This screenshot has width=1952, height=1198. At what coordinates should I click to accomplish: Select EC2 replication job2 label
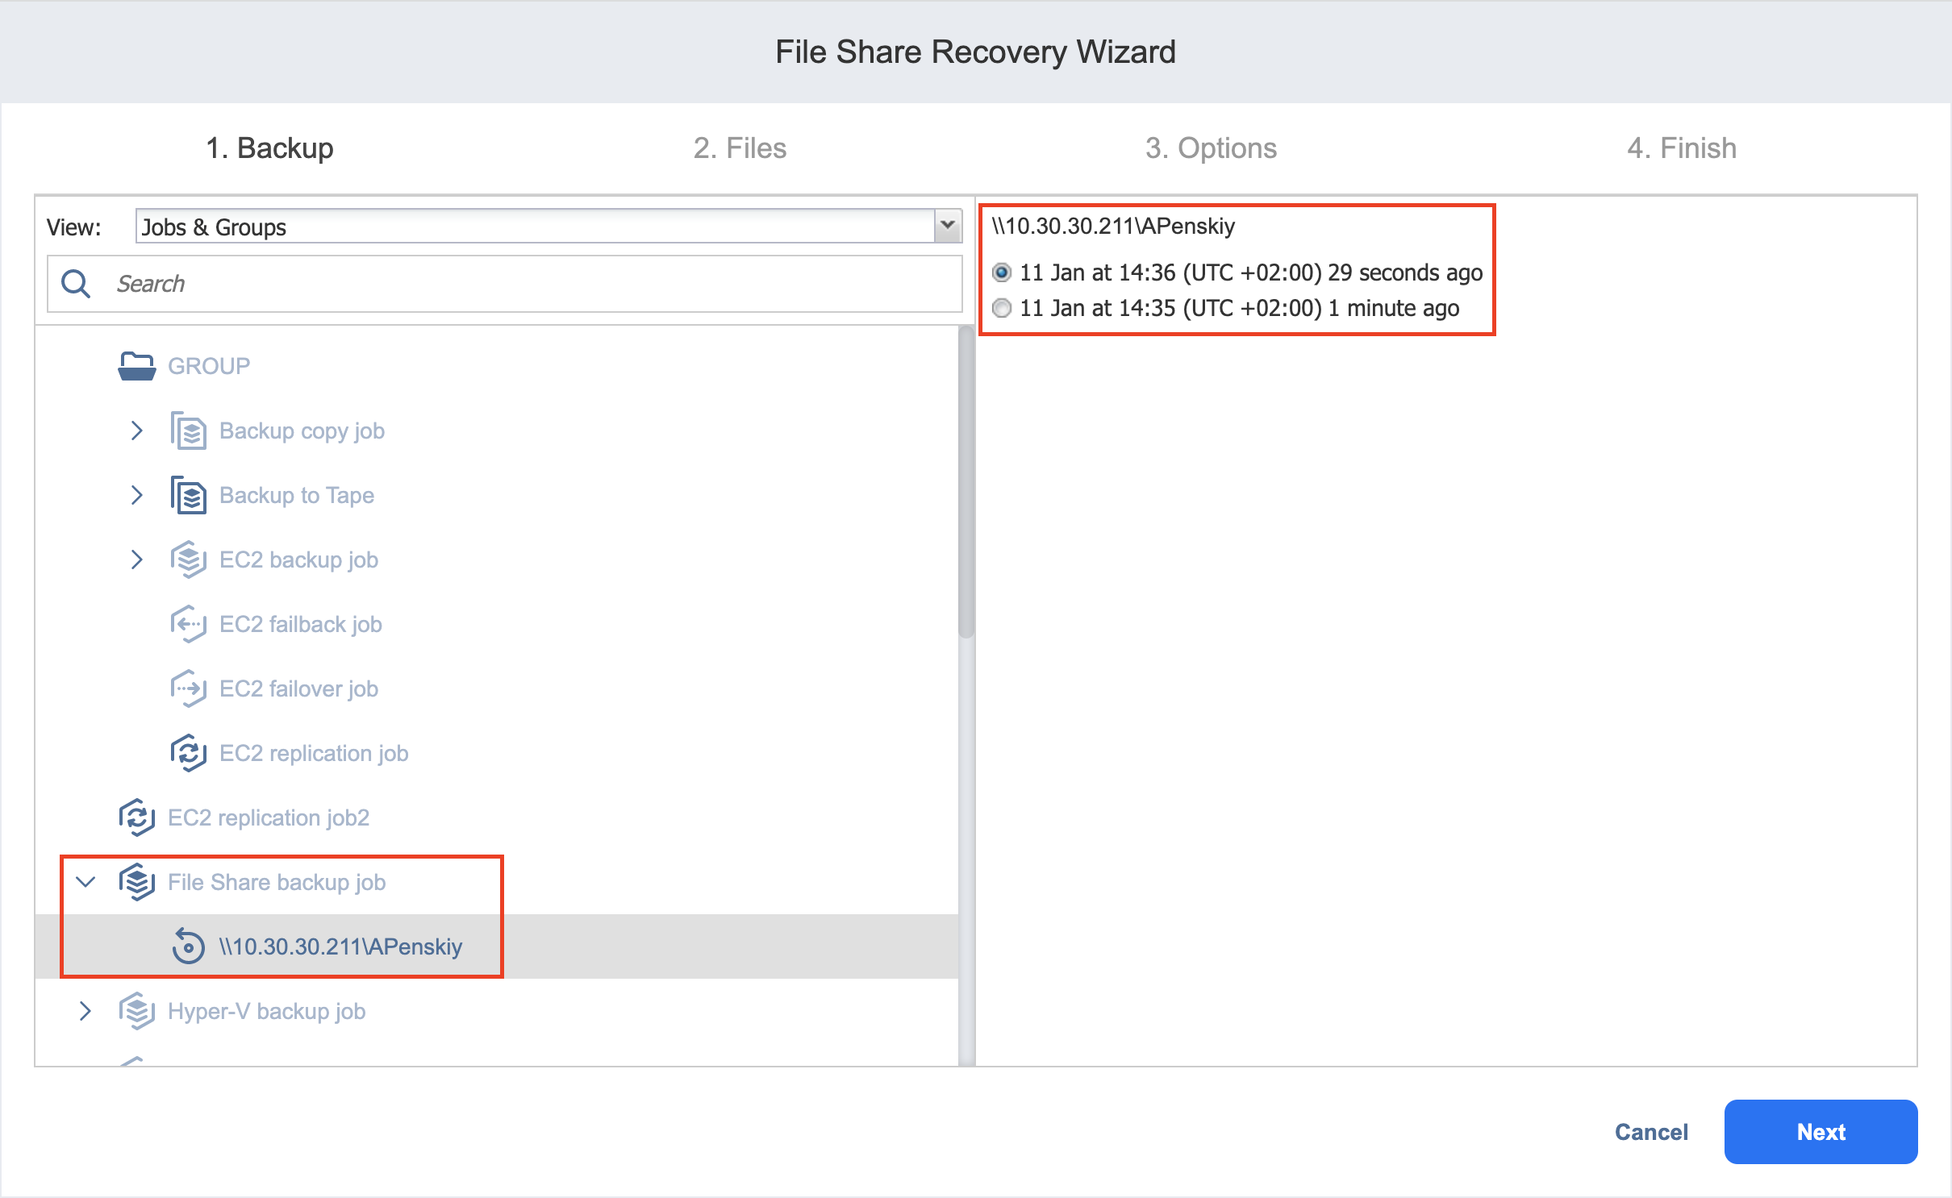pos(269,817)
